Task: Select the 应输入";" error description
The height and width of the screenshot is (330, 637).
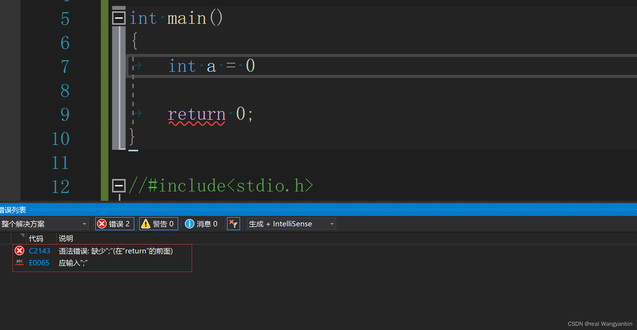Action: 73,263
